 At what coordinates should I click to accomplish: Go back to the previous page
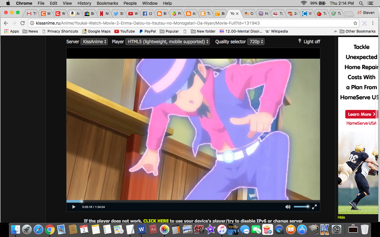tap(6, 23)
